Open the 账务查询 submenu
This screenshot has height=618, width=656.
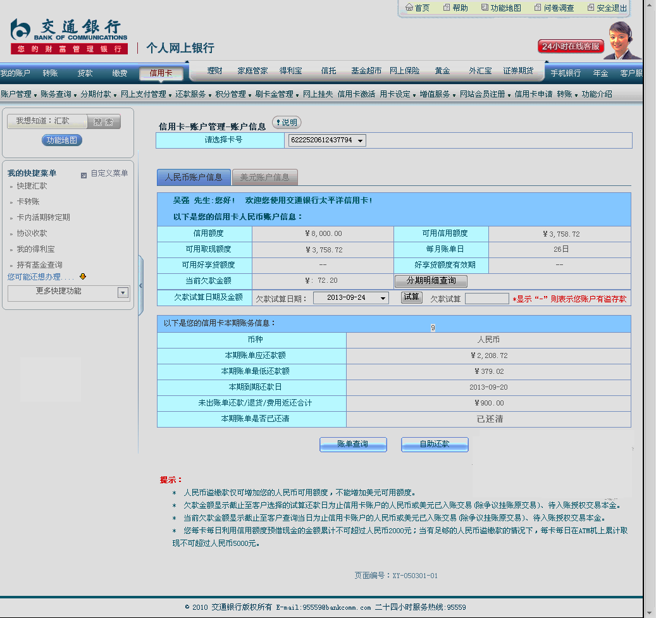pyautogui.click(x=56, y=94)
